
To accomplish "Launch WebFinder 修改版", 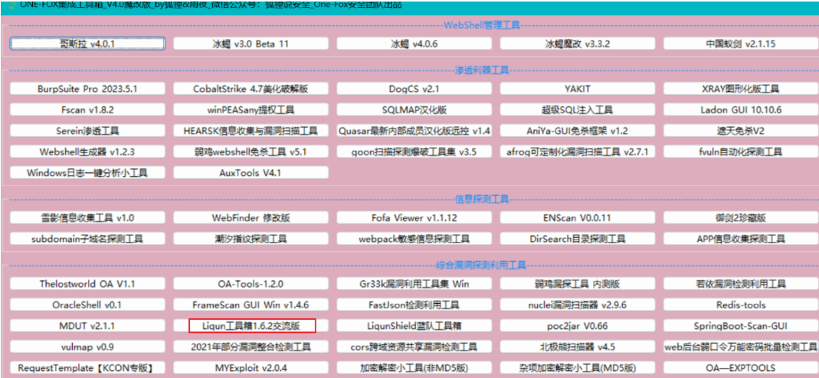I will coord(251,217).
